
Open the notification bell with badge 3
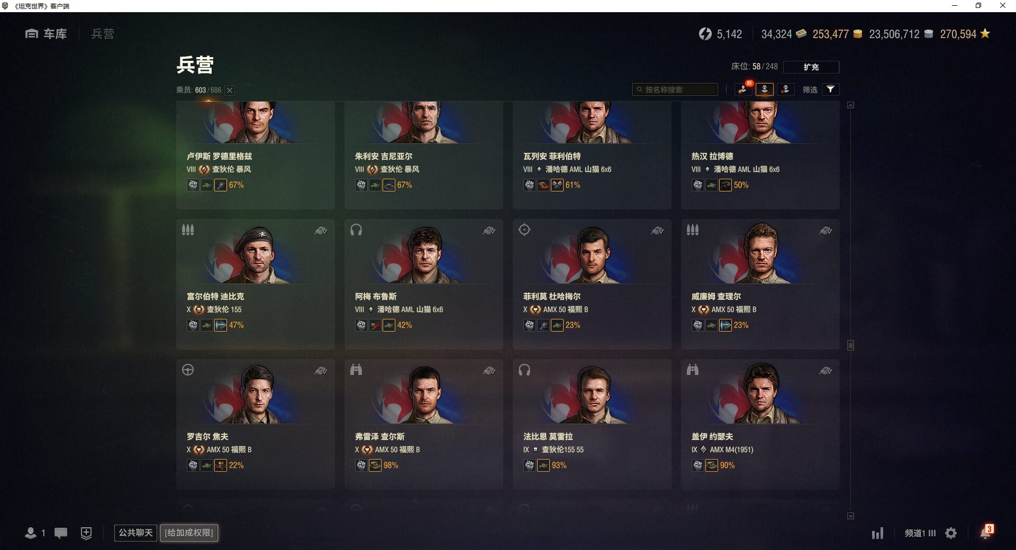point(986,531)
